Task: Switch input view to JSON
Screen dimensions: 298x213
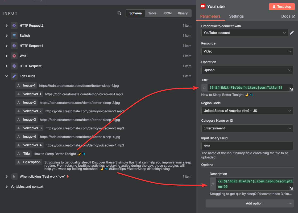Action: click(167, 13)
